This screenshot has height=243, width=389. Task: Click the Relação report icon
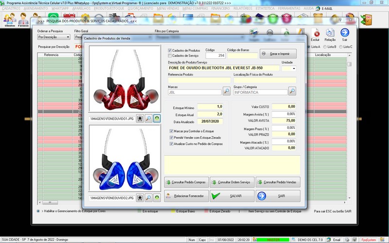click(x=330, y=35)
